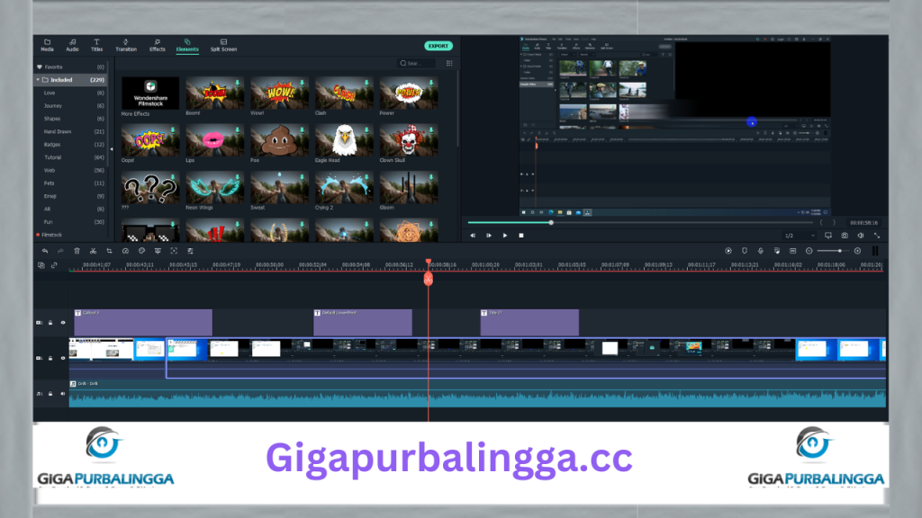Toggle the grid view icon
Image resolution: width=922 pixels, height=518 pixels.
click(x=449, y=63)
